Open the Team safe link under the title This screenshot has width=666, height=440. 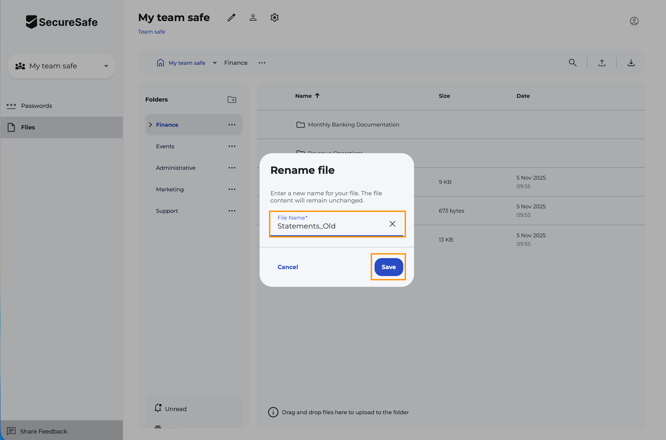click(151, 31)
